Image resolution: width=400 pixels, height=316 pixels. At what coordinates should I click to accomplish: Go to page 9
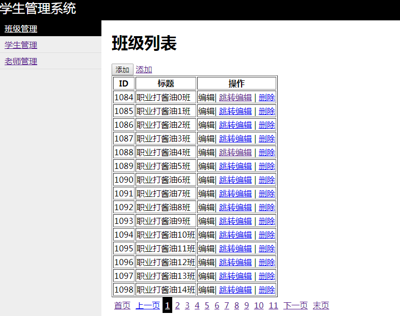(247, 305)
